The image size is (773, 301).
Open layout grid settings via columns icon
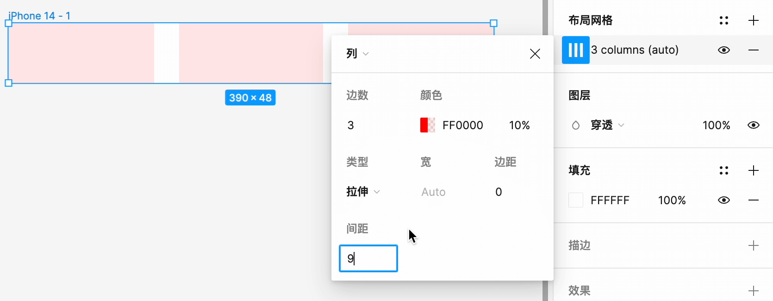tap(575, 50)
